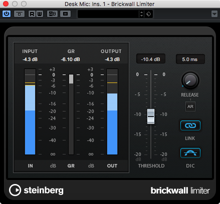Click the GR value -6.10 dB
This screenshot has width=220, height=204.
[x=70, y=59]
